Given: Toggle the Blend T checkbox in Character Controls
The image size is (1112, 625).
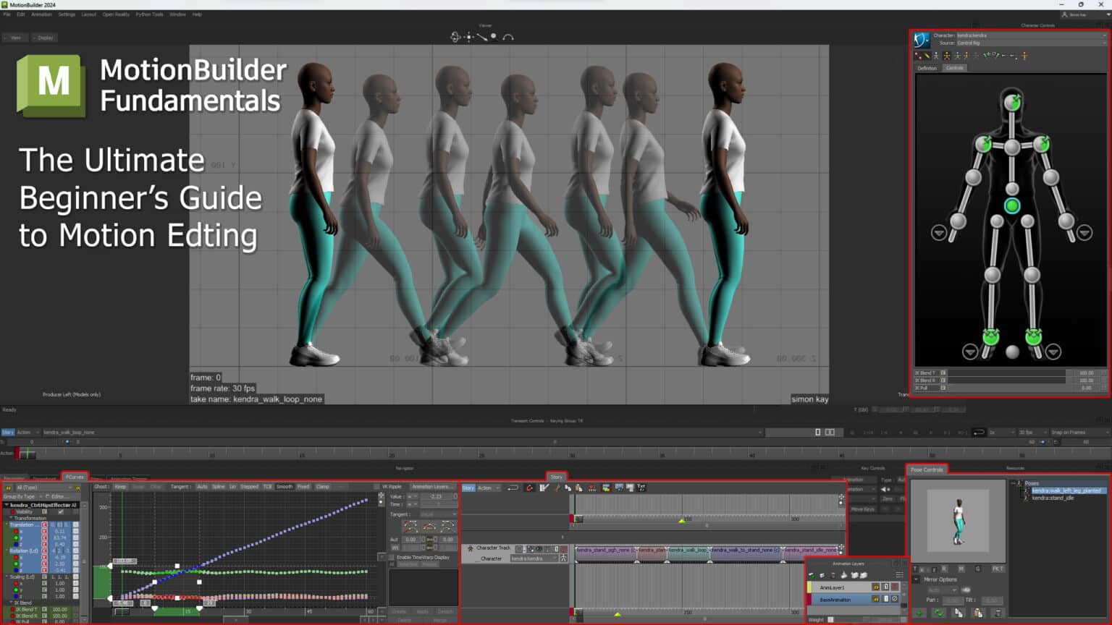Looking at the screenshot, I should (943, 373).
